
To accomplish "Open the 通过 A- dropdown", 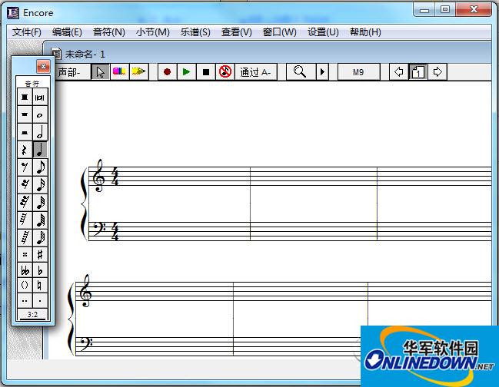I will pos(255,72).
